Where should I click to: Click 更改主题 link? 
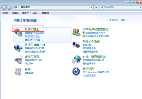[x=87, y=45]
